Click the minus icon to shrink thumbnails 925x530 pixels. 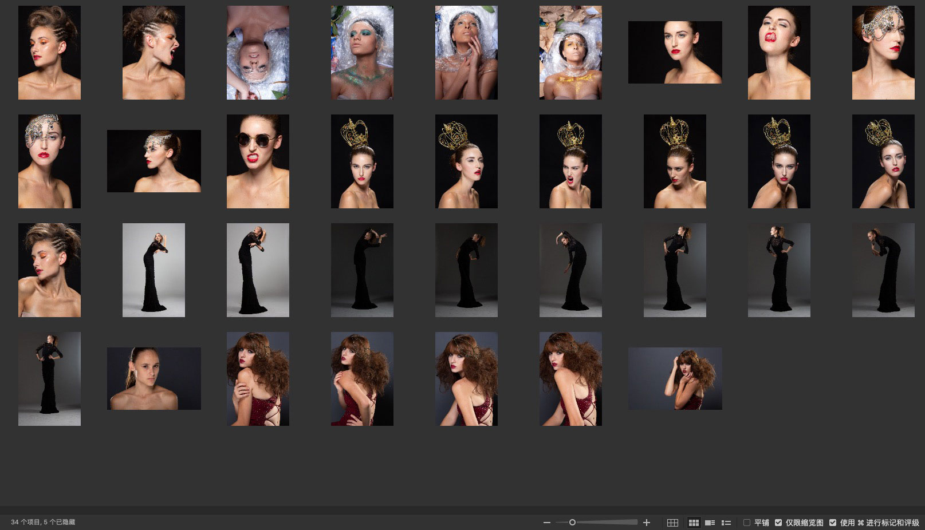[x=546, y=523]
